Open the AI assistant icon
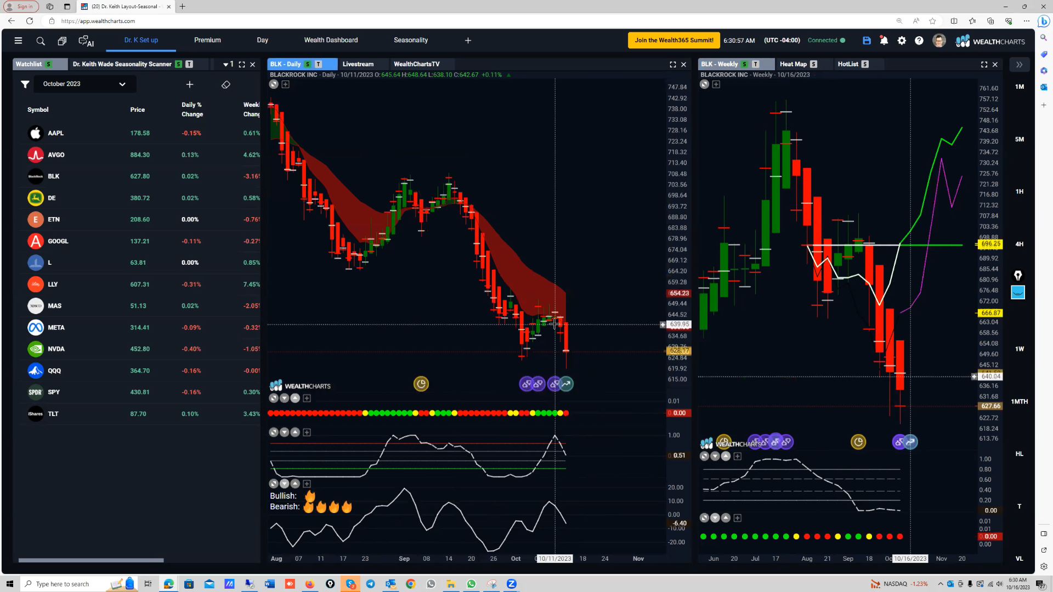1053x592 pixels. (x=86, y=41)
